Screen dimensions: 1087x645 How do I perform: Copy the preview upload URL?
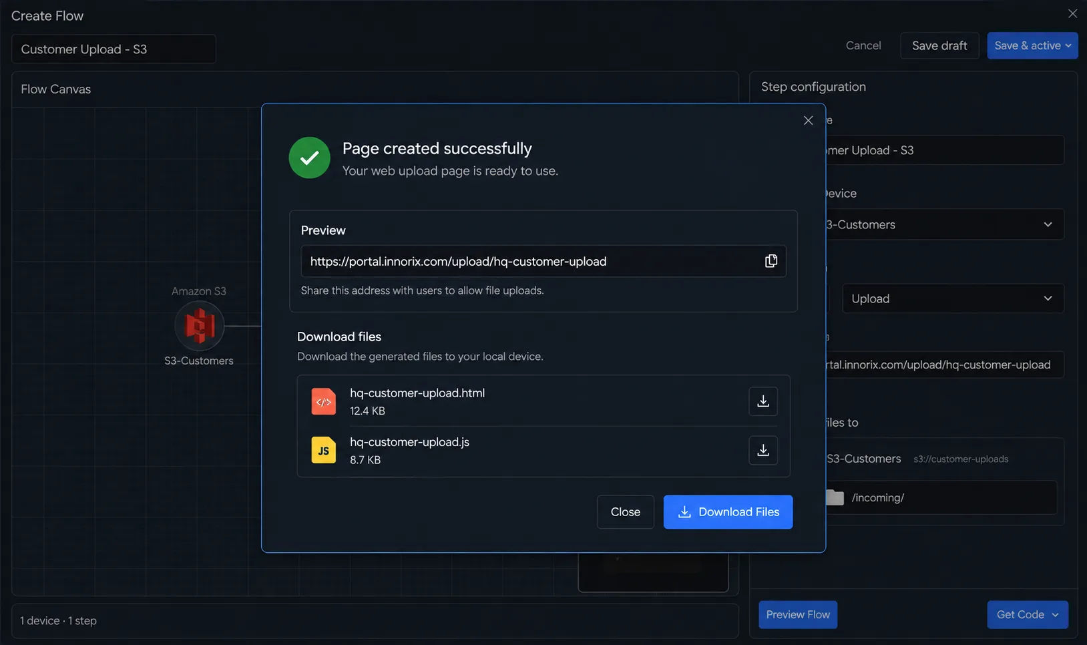pyautogui.click(x=771, y=261)
